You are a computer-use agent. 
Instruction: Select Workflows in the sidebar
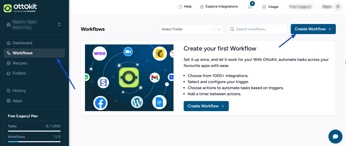pos(34,53)
